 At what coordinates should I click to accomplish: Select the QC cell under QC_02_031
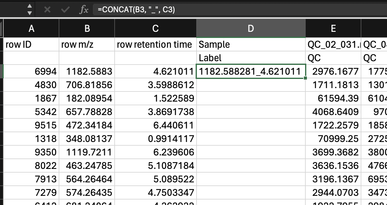pos(333,58)
